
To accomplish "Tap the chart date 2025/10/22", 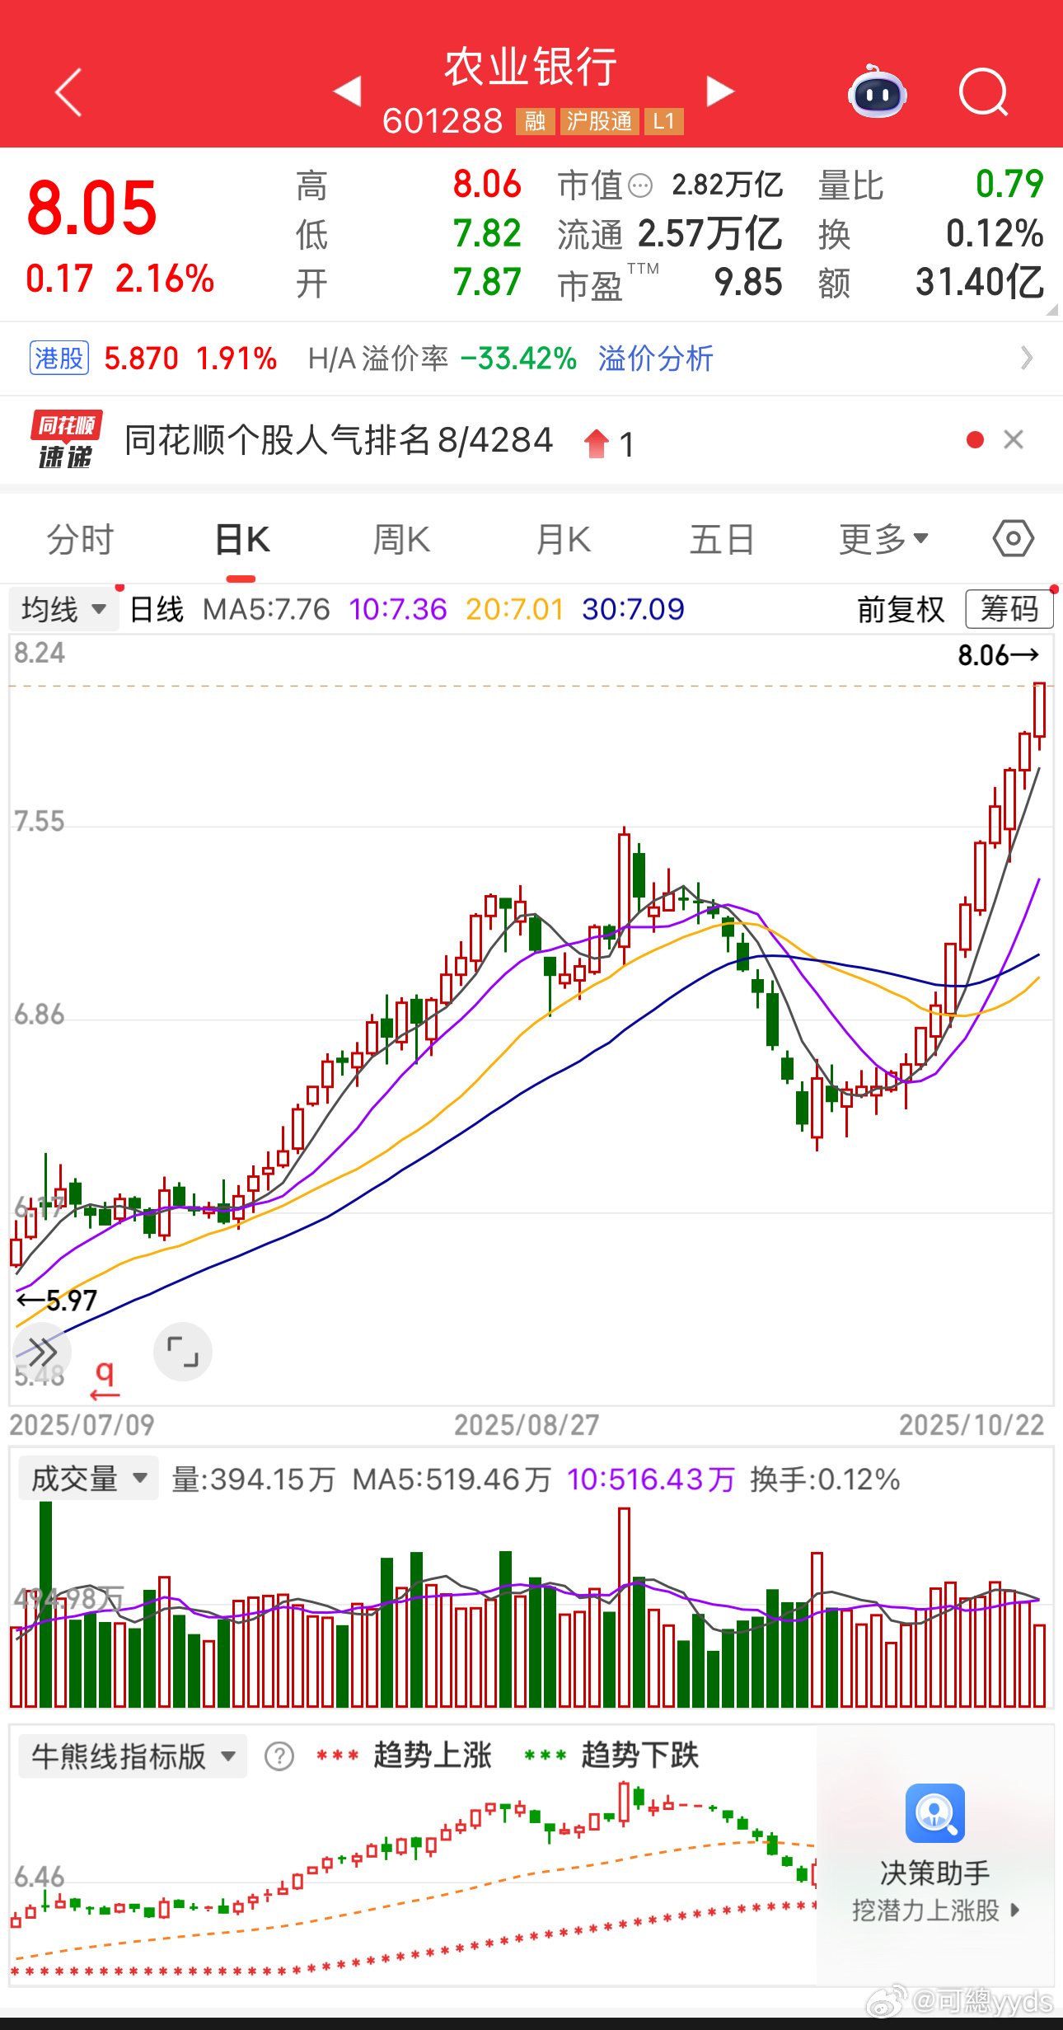I will (971, 1425).
